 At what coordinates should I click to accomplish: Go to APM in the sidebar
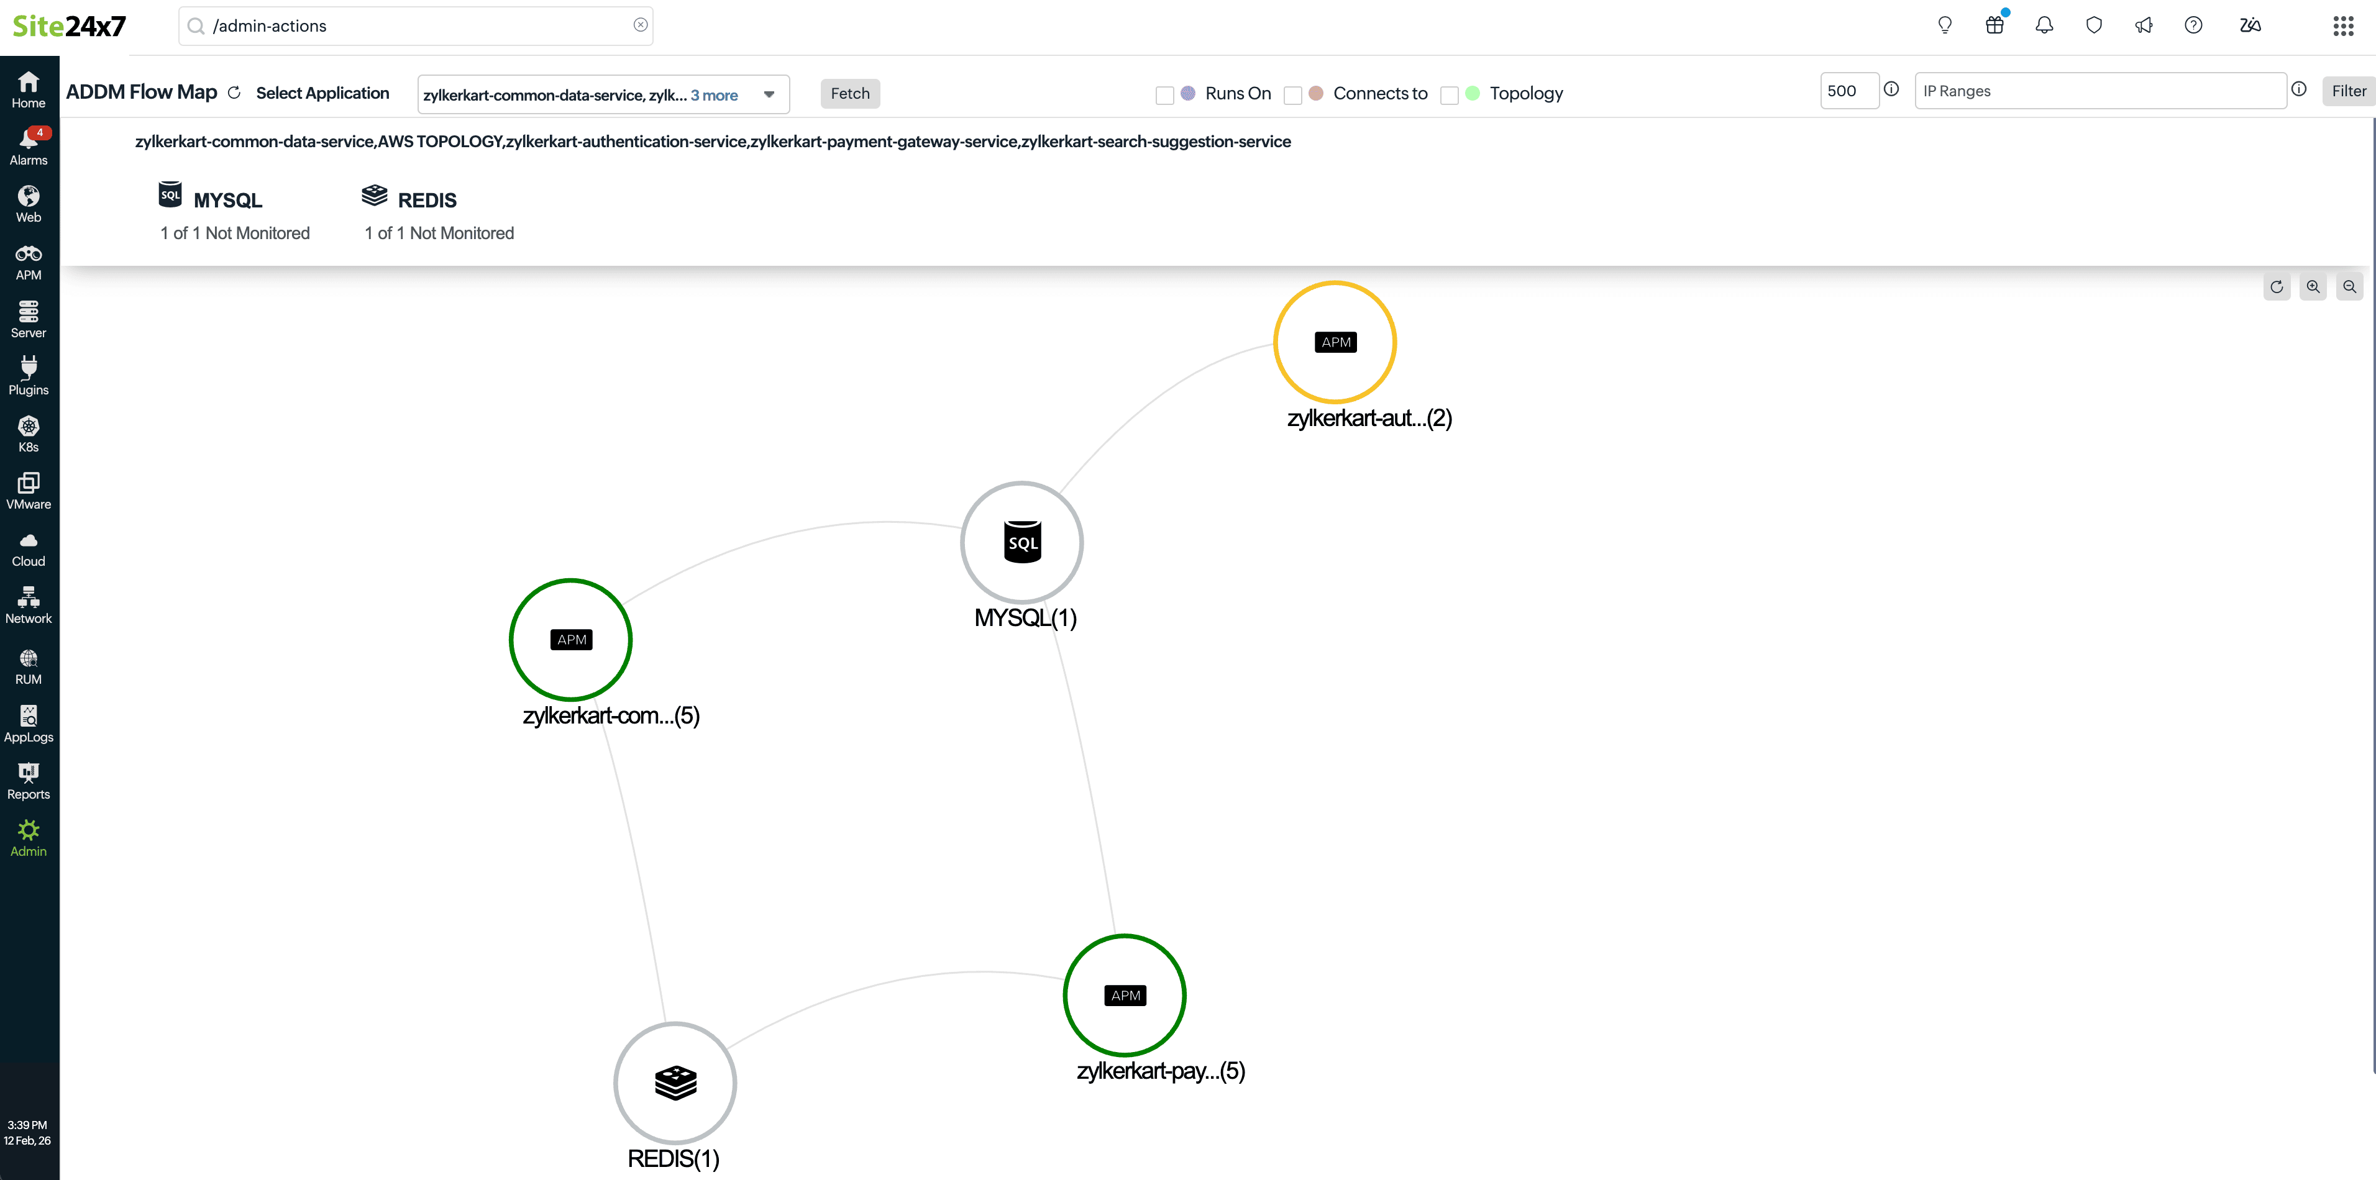pyautogui.click(x=29, y=262)
